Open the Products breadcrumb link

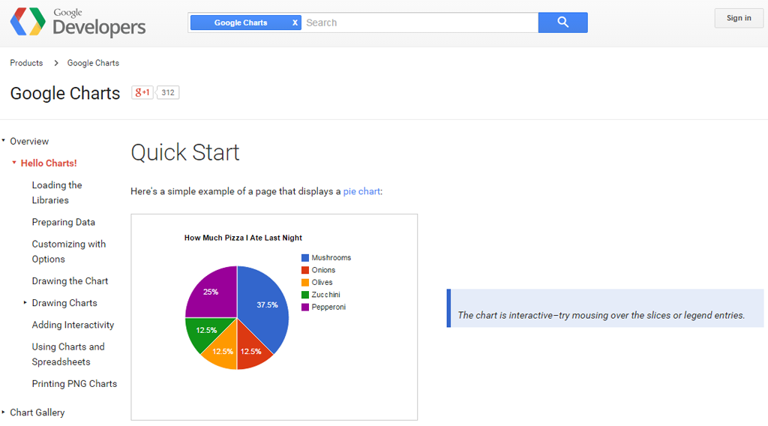tap(26, 63)
